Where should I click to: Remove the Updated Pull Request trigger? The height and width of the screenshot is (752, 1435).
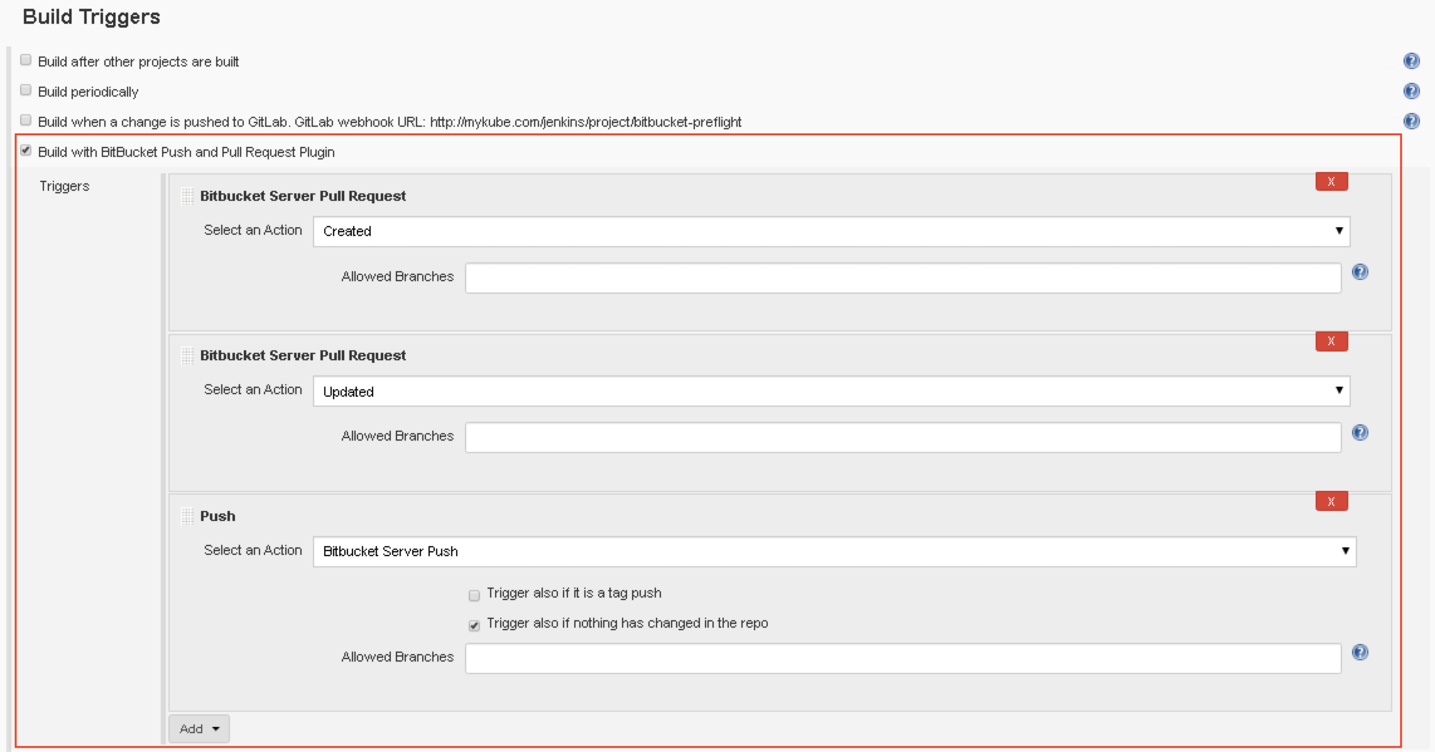(x=1331, y=341)
